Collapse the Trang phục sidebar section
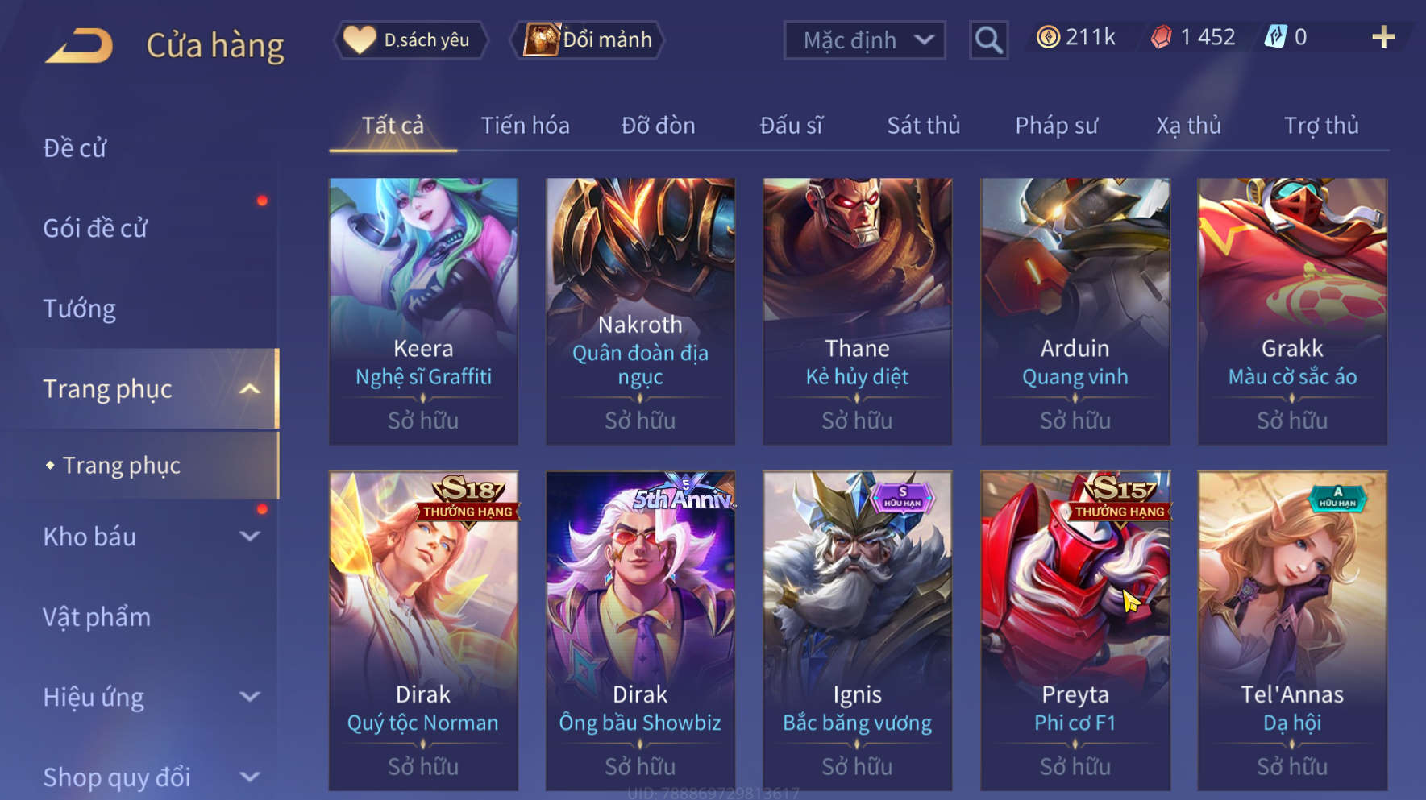The height and width of the screenshot is (800, 1426). pyautogui.click(x=250, y=389)
